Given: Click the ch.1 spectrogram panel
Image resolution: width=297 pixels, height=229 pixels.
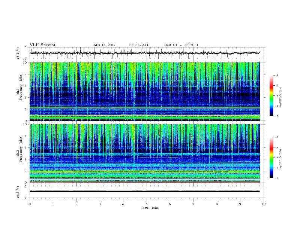Looking at the screenshot, I should (144, 91).
